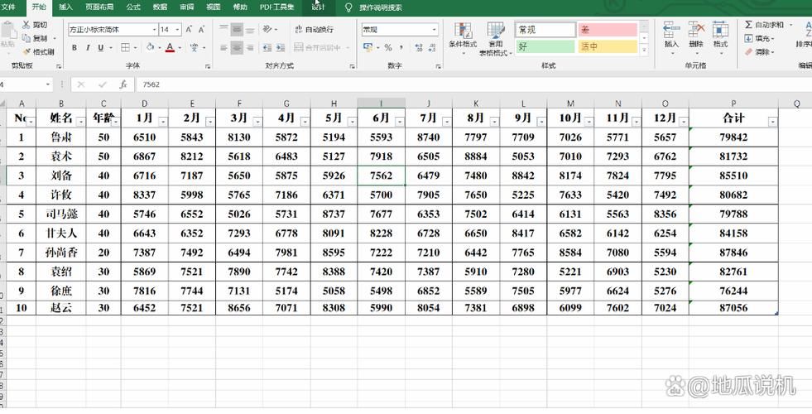The height and width of the screenshot is (414, 812).
Task: Apply the red 差 (Bad) cell style
Action: point(608,30)
